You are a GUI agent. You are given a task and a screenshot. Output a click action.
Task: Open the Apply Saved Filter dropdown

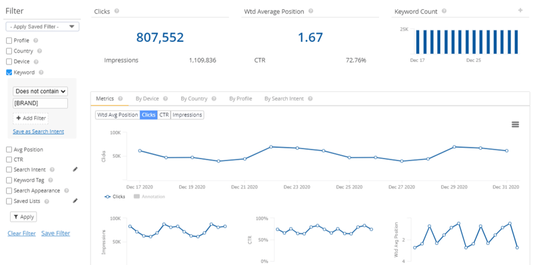[x=43, y=27]
